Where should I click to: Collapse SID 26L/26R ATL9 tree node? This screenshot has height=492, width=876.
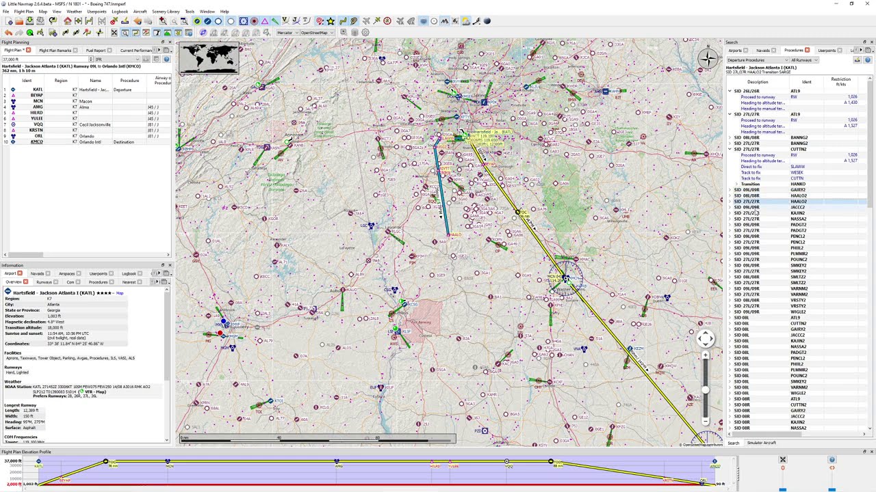(x=730, y=91)
